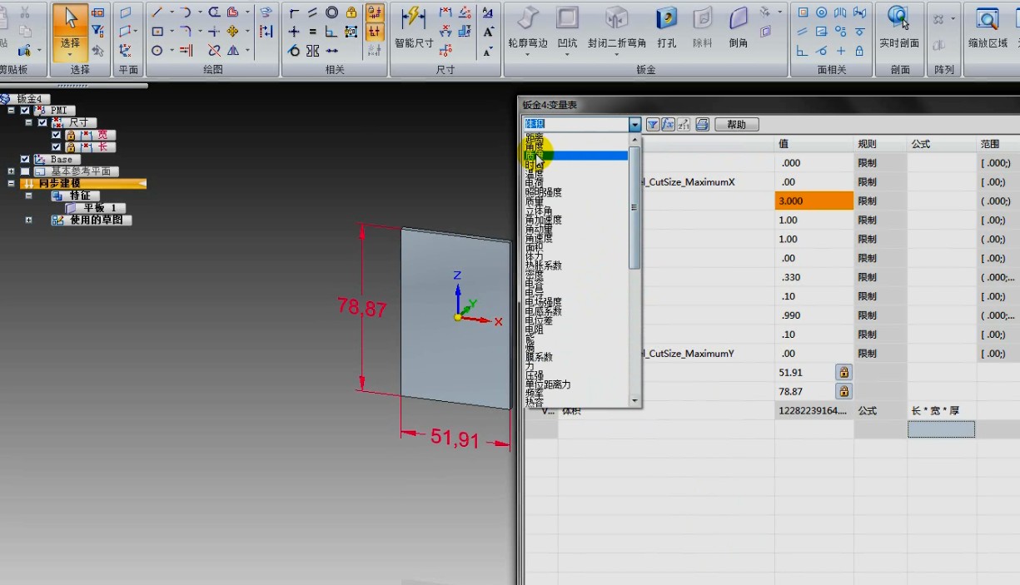
Task: Expand the 使用的草图 tree node
Action: tap(28, 221)
